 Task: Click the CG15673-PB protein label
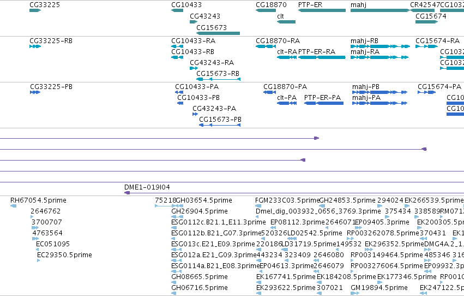tap(220, 120)
